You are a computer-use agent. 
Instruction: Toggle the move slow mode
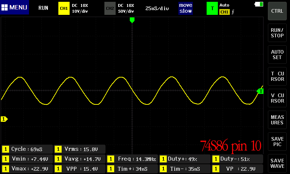pyautogui.click(x=186, y=8)
